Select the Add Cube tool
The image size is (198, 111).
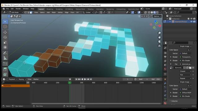tap(5, 64)
